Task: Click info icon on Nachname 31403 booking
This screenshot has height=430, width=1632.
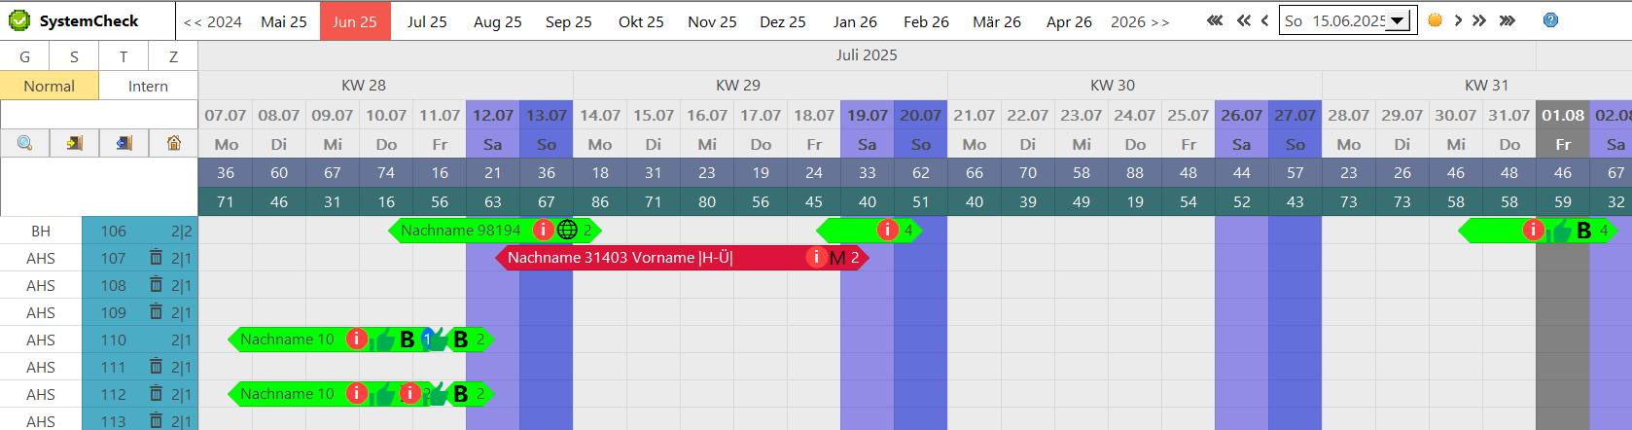Action: pos(816,258)
